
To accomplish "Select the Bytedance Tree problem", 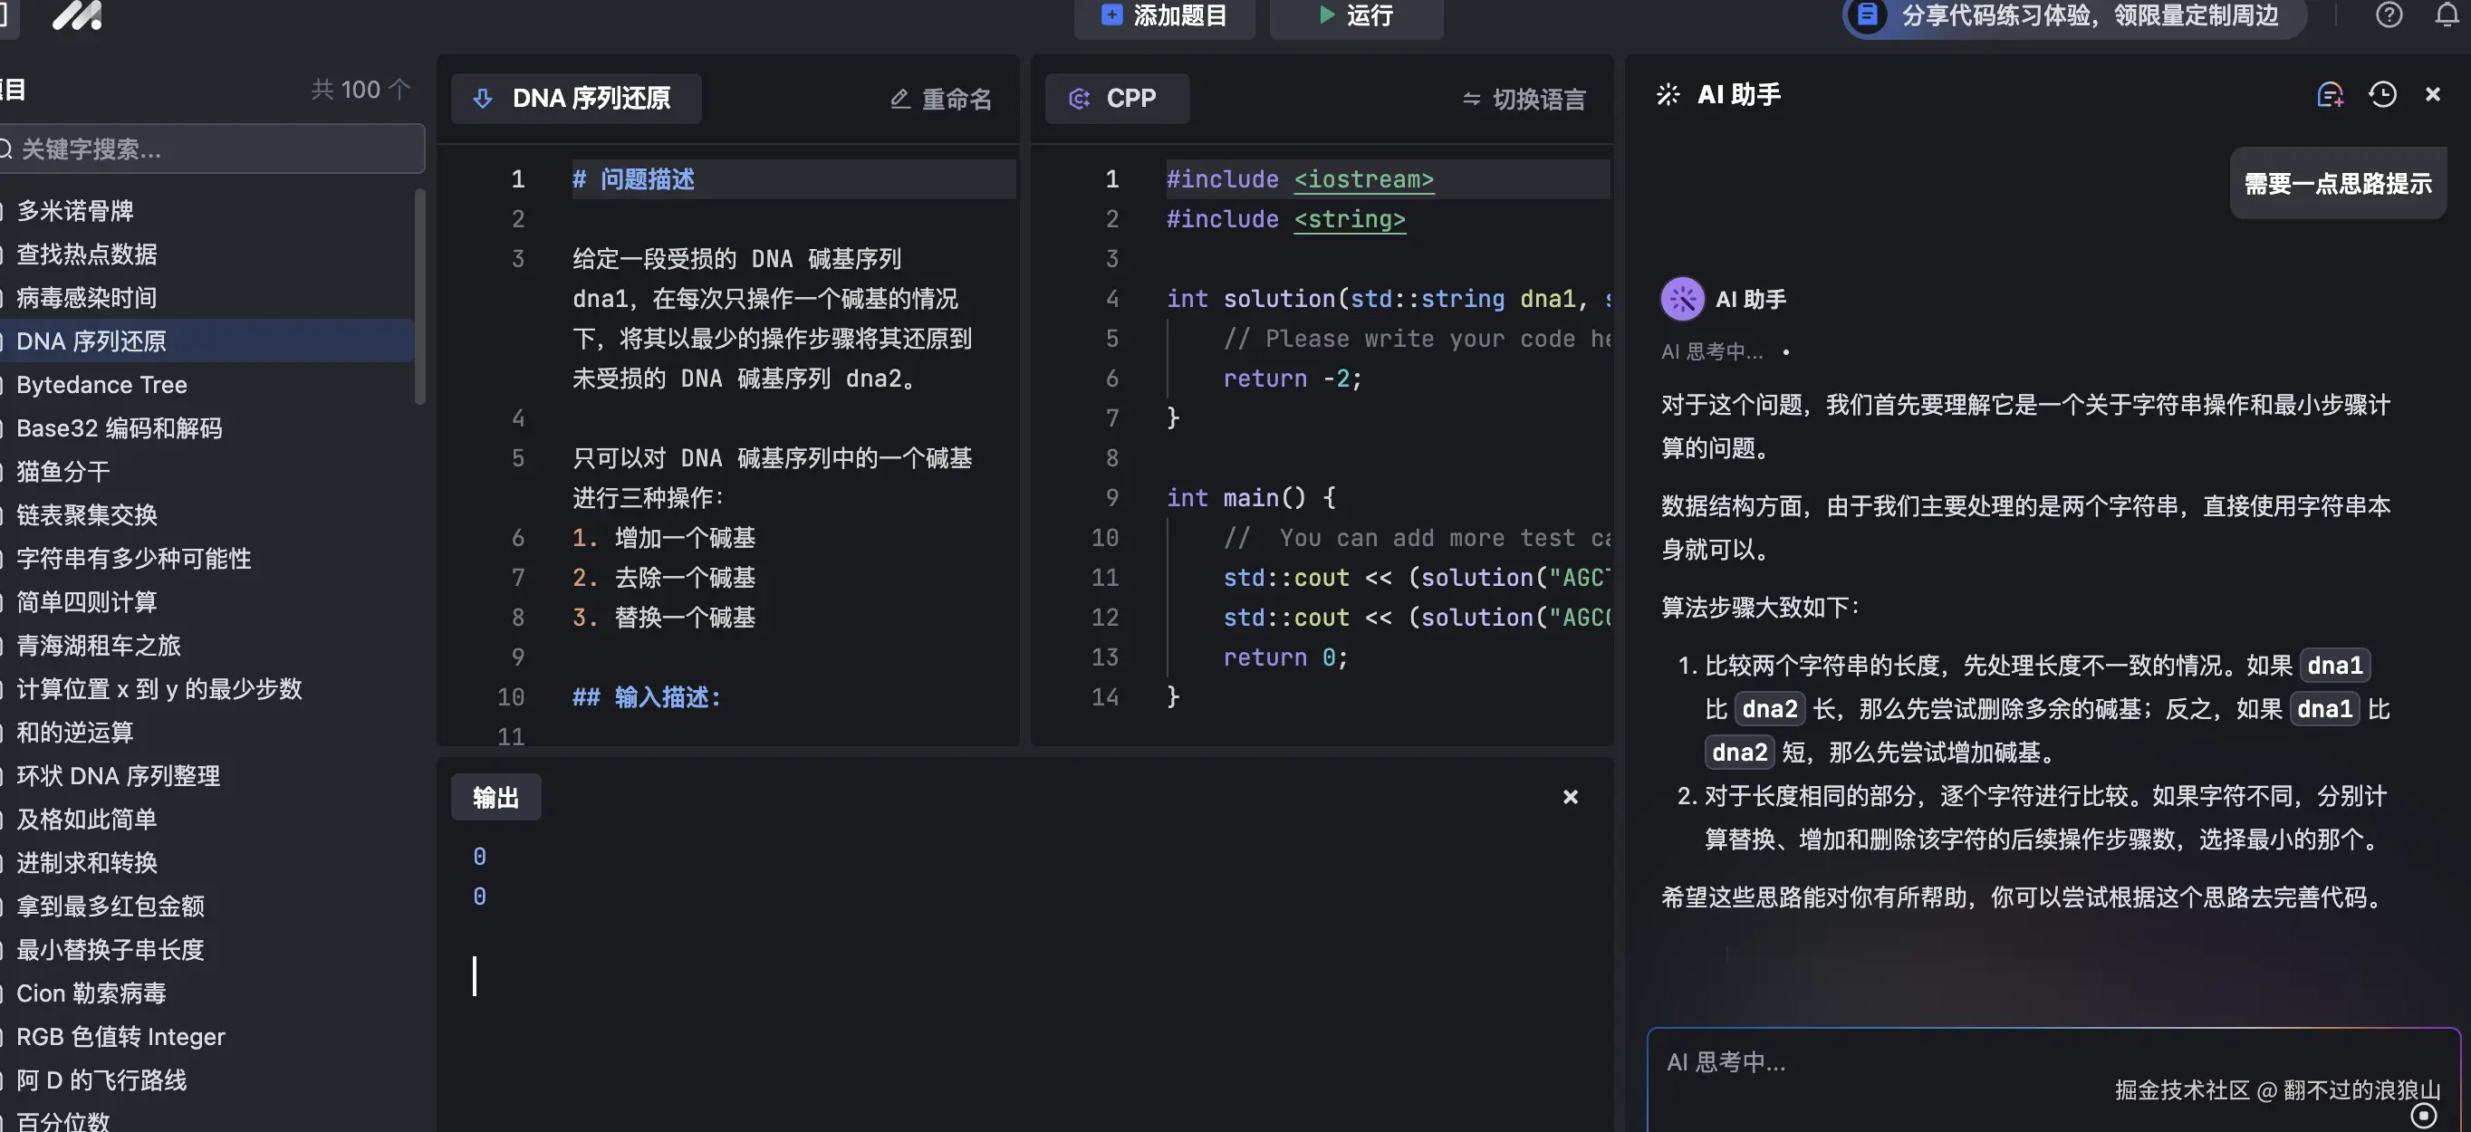I will 101,385.
